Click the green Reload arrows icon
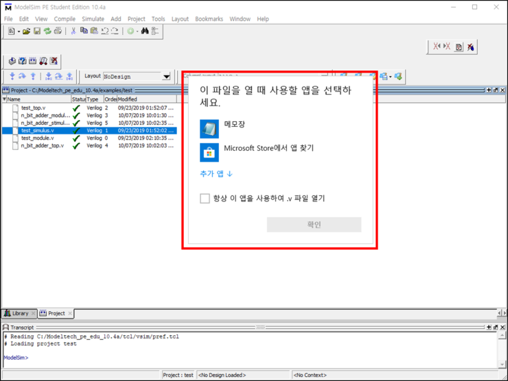 tap(47, 31)
